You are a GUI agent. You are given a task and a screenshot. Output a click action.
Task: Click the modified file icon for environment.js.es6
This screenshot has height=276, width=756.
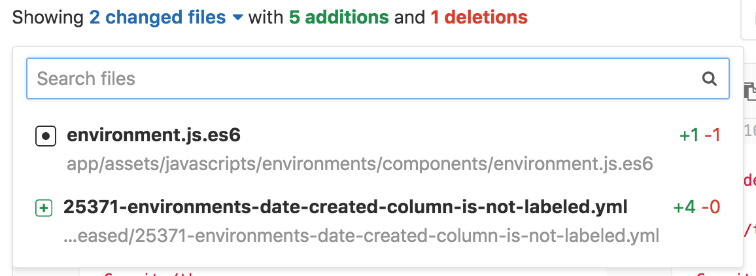pyautogui.click(x=46, y=136)
